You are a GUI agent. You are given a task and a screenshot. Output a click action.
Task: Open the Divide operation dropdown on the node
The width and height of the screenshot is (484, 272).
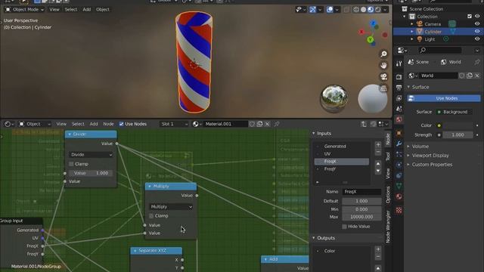(x=91, y=154)
